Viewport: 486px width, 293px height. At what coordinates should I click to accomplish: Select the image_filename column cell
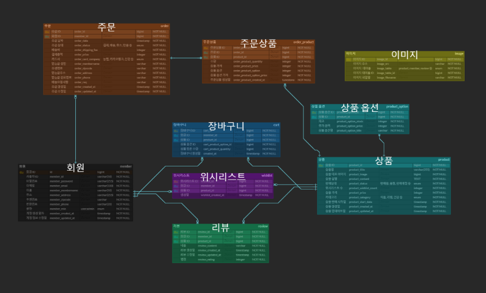[386, 77]
